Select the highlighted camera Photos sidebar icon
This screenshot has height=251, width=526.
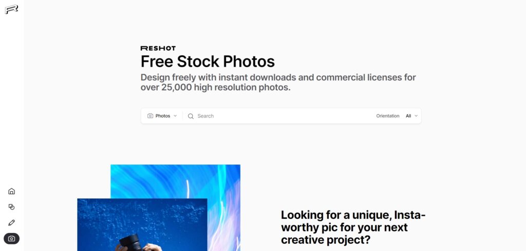[11, 239]
